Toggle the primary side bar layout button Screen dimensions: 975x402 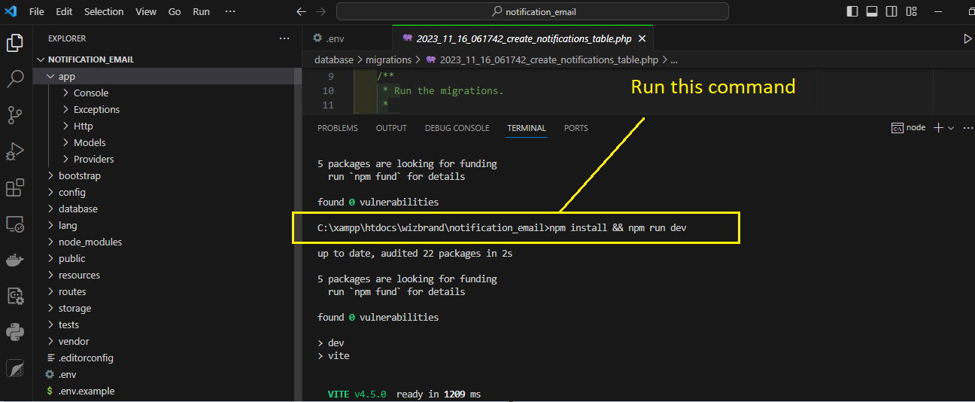pyautogui.click(x=852, y=11)
